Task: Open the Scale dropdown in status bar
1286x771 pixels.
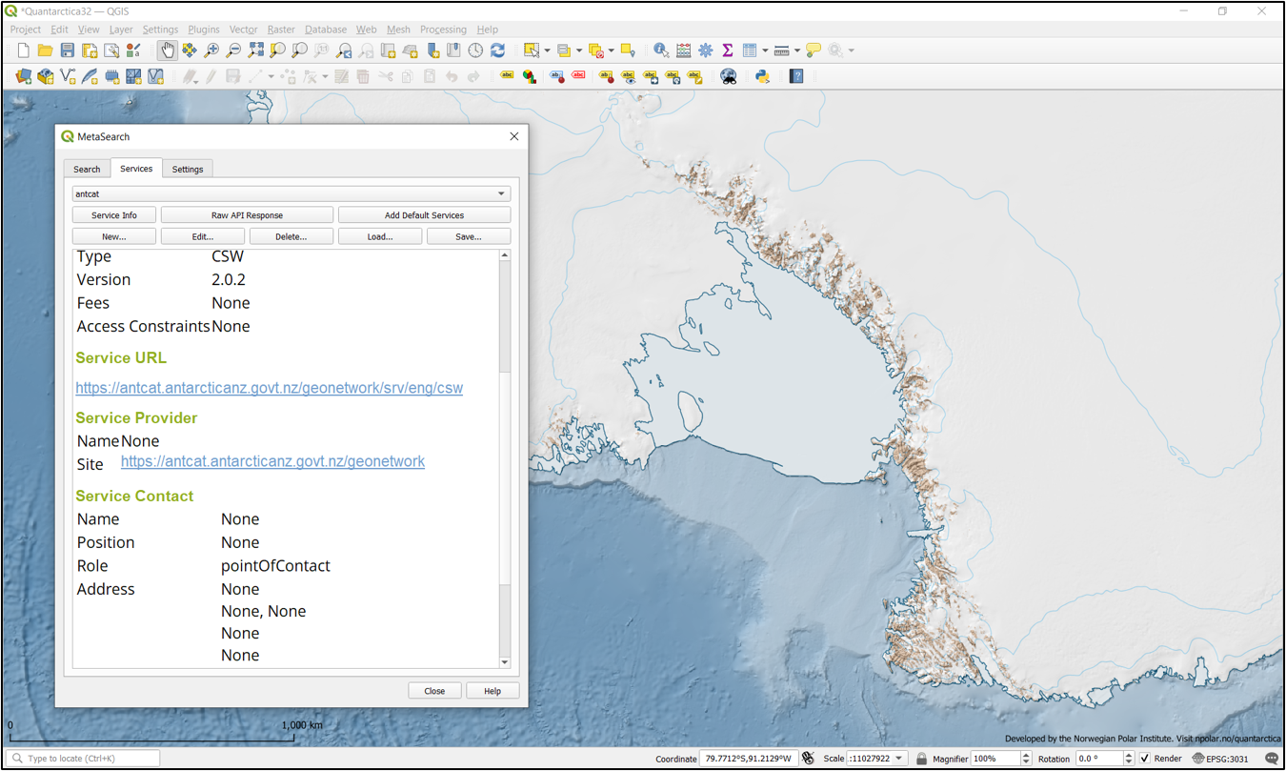Action: click(898, 759)
